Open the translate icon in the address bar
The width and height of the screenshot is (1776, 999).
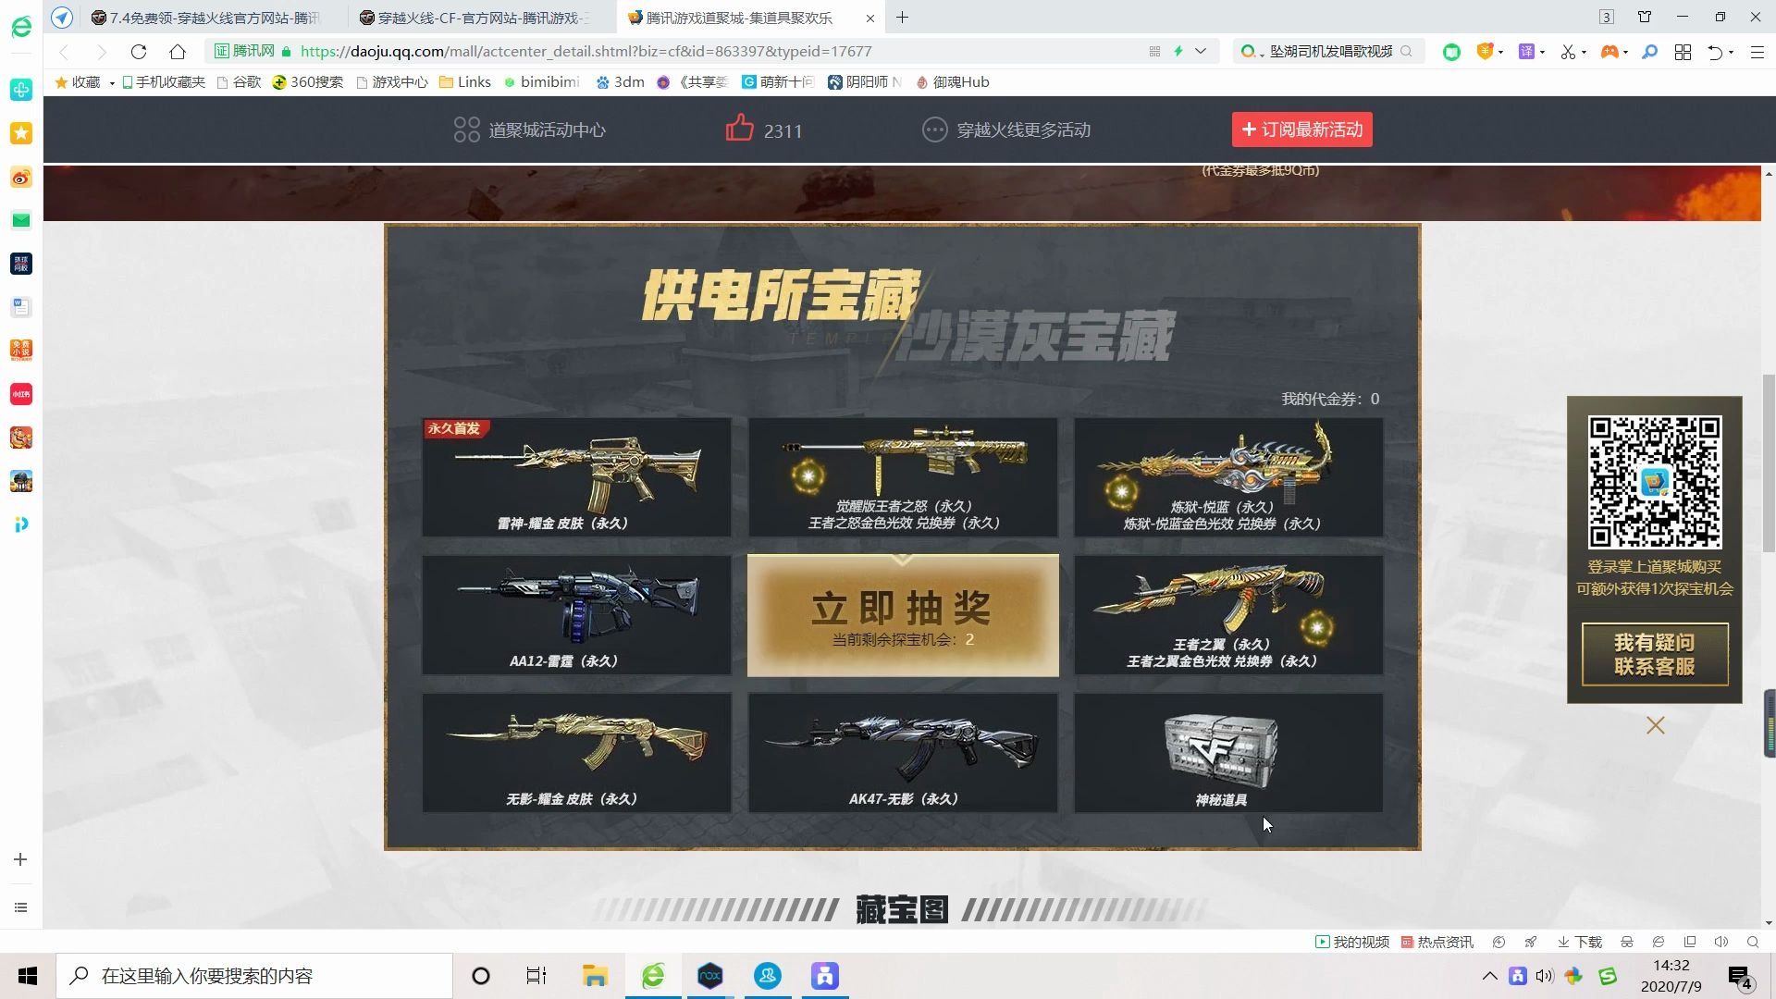click(x=1527, y=53)
